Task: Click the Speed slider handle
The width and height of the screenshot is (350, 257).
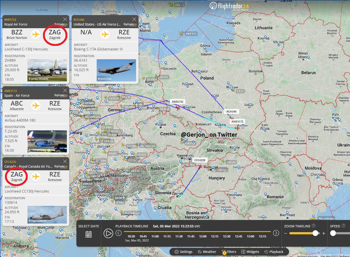Action: tap(333, 233)
